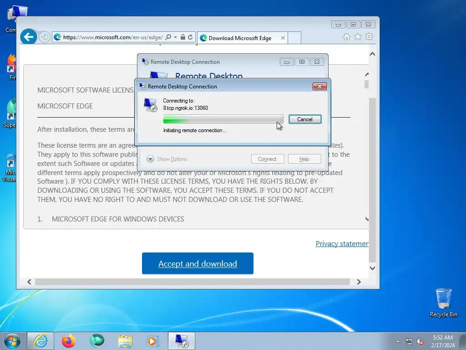Click the MICROSOFT EDGE heading text
This screenshot has width=466, height=350.
[65, 106]
